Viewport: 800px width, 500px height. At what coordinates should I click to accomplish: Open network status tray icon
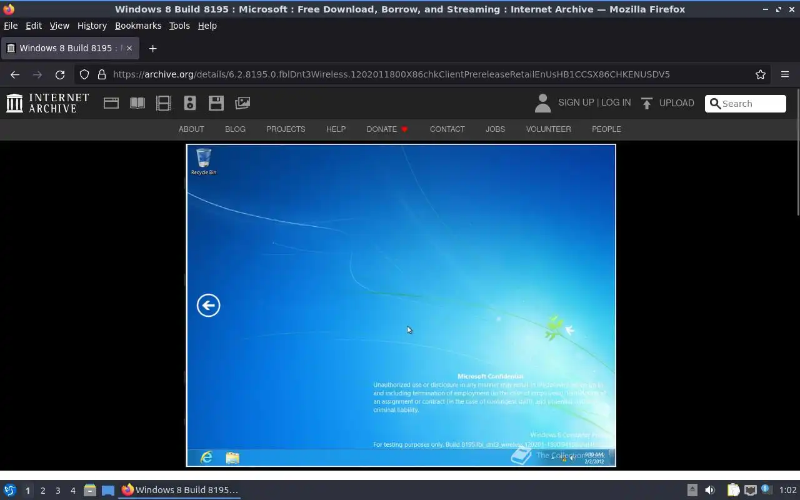pyautogui.click(x=750, y=490)
